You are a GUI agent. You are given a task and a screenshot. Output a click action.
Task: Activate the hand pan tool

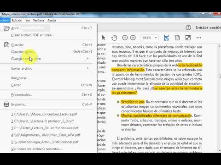point(114,38)
